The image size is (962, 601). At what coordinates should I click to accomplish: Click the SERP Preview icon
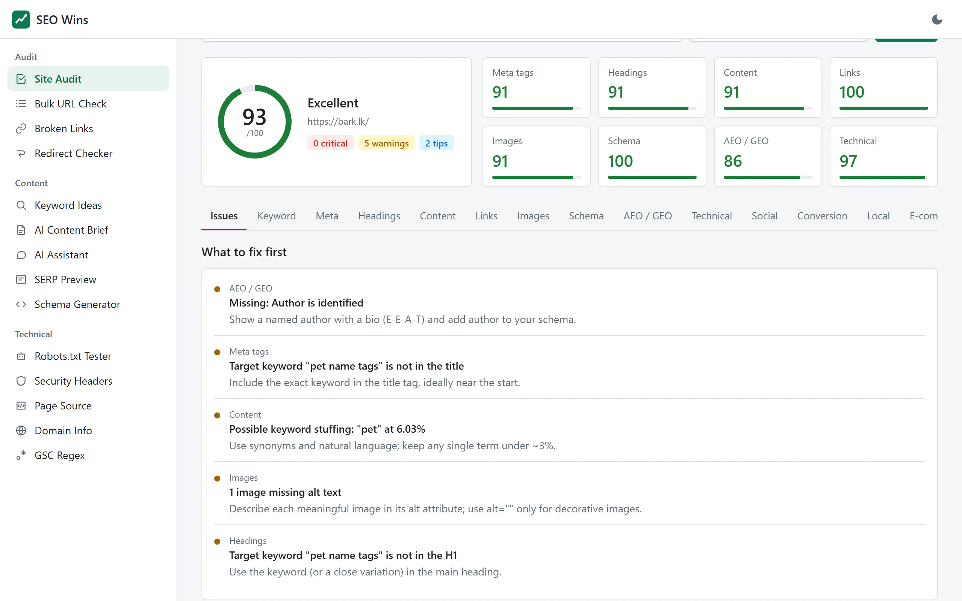click(21, 279)
